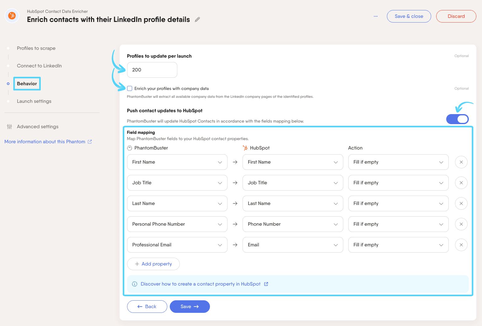Click the Advanced settings sliders icon
Viewport: 482px width, 326px height.
9,127
